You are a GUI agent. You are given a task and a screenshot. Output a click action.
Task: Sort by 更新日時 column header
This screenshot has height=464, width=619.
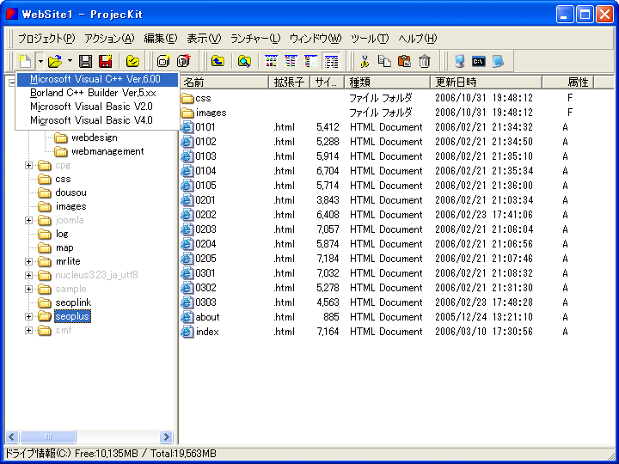[x=486, y=82]
